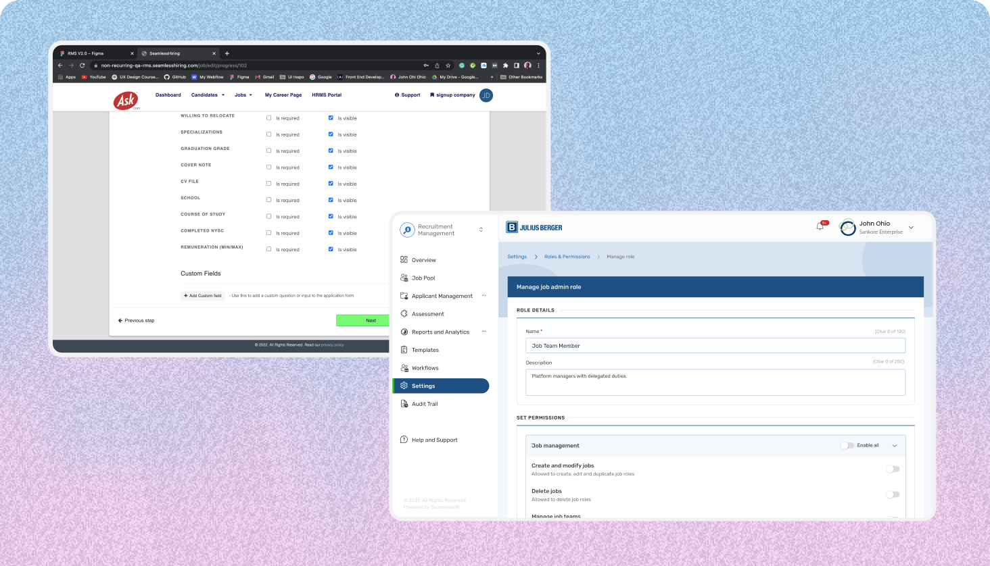Show more bookmarks with the overflow arrow

pyautogui.click(x=492, y=77)
